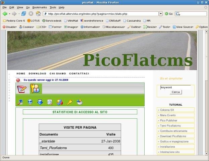Click the Stop loading icon
209x161 pixels.
click(x=31, y=14)
